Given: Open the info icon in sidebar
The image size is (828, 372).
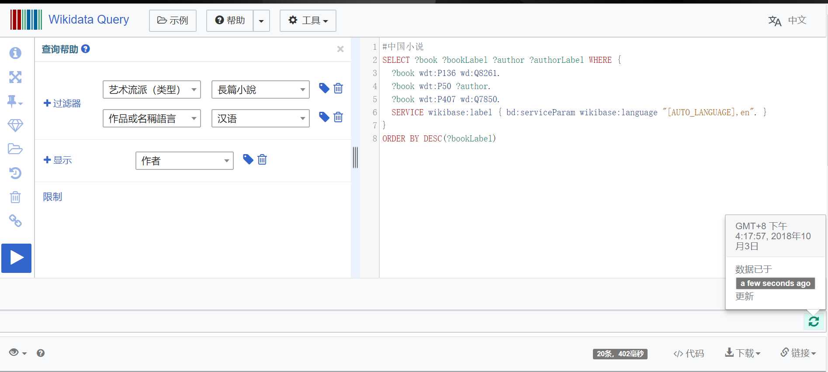Looking at the screenshot, I should (x=15, y=53).
